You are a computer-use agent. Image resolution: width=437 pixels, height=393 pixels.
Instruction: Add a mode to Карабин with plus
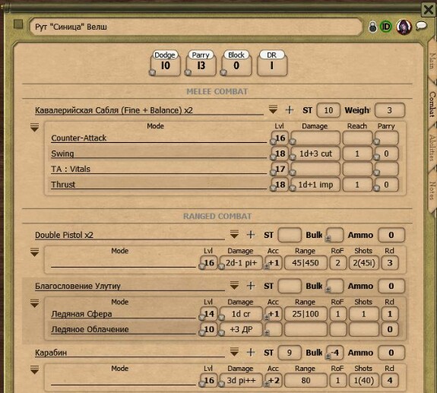251,352
